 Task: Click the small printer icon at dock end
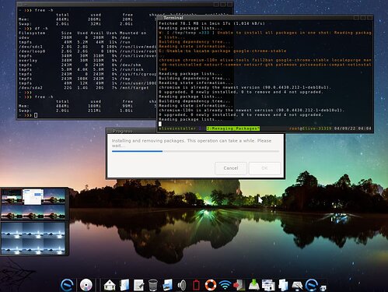coord(323,287)
